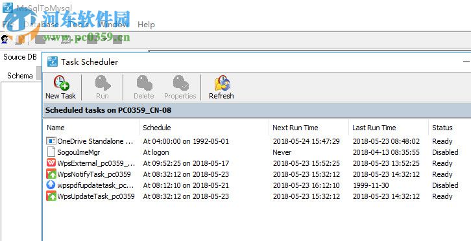Click next run time '2018-05-23 16:12:10'

pos(306,185)
